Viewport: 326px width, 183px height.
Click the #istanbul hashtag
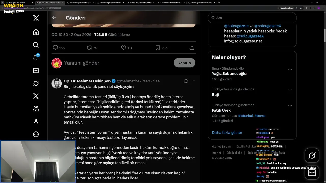[x=246, y=116]
